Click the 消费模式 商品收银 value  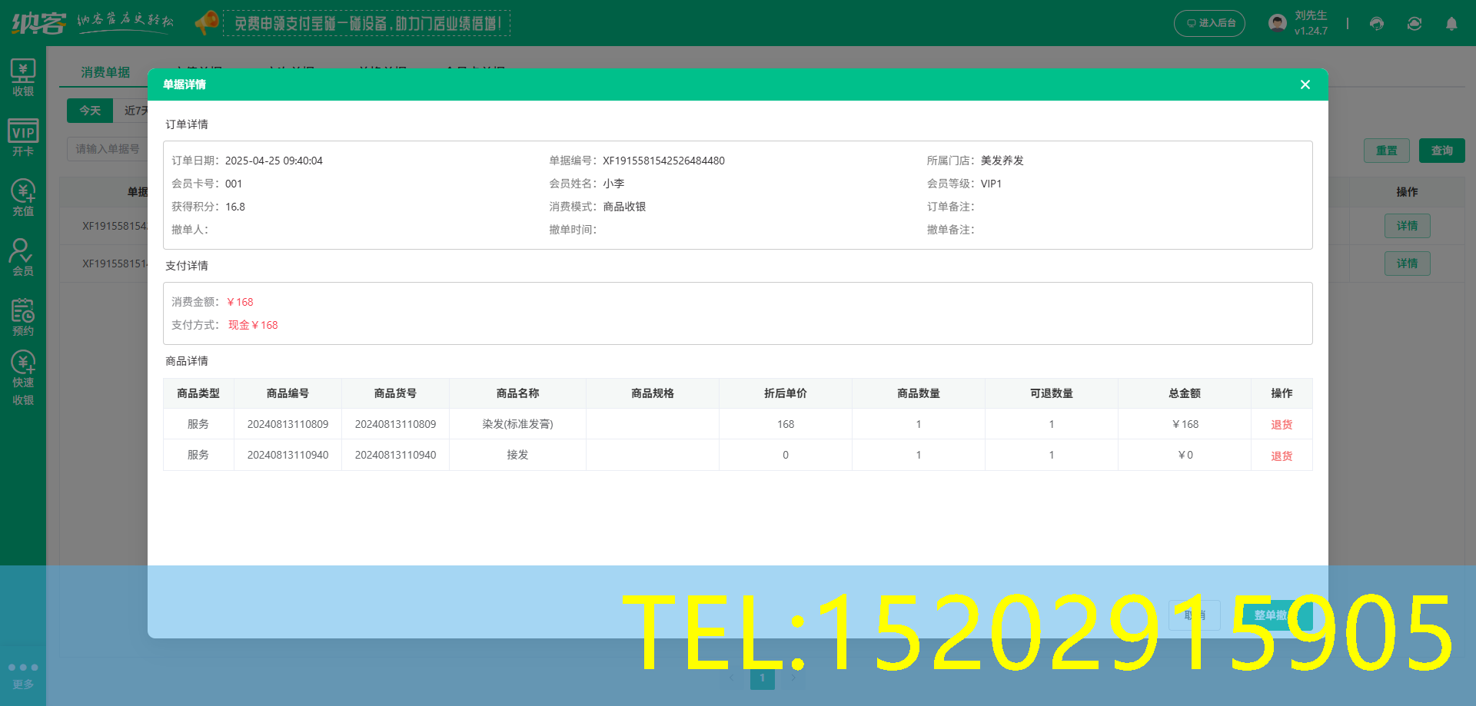(624, 207)
